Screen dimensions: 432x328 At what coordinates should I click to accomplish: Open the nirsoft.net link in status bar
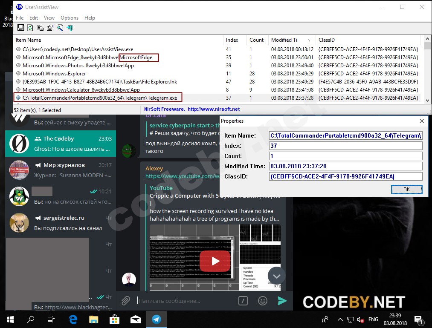click(x=214, y=109)
